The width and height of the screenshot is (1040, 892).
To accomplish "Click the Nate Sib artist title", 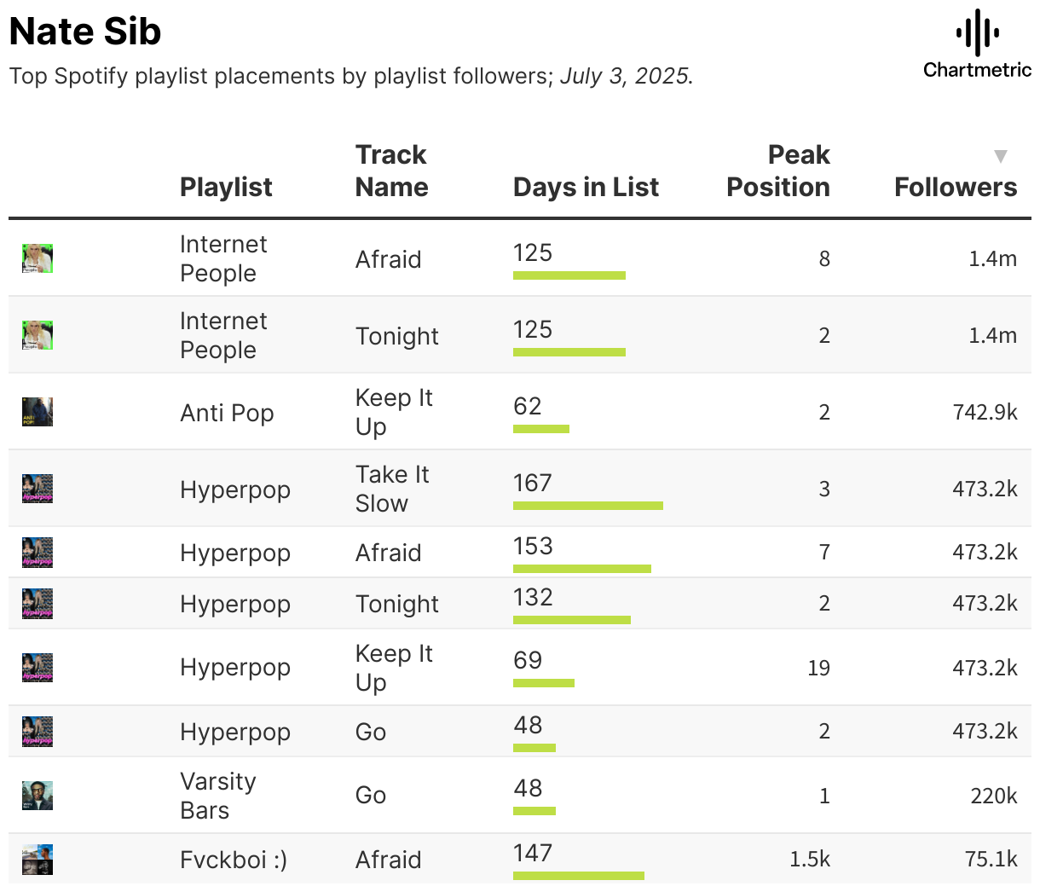I will click(85, 32).
